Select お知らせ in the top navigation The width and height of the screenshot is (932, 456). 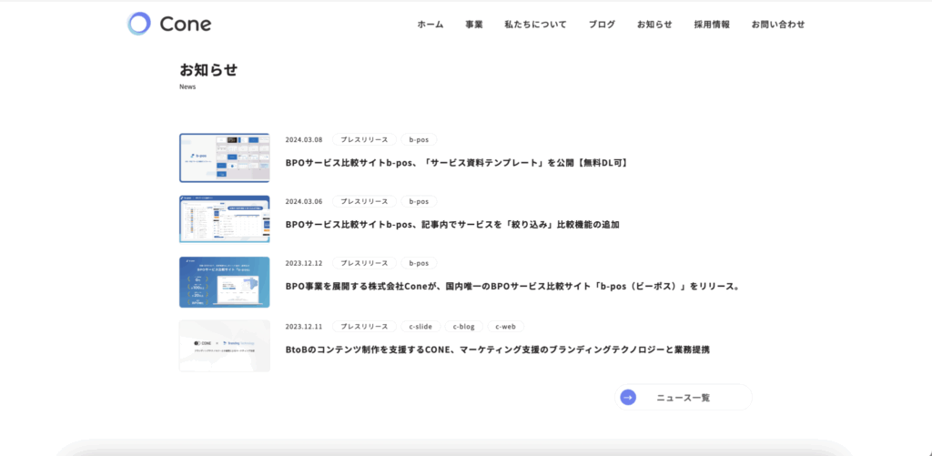point(654,25)
